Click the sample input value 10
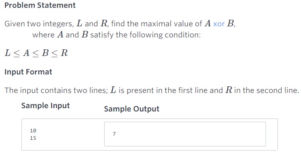This screenshot has width=301, height=153. click(x=33, y=130)
